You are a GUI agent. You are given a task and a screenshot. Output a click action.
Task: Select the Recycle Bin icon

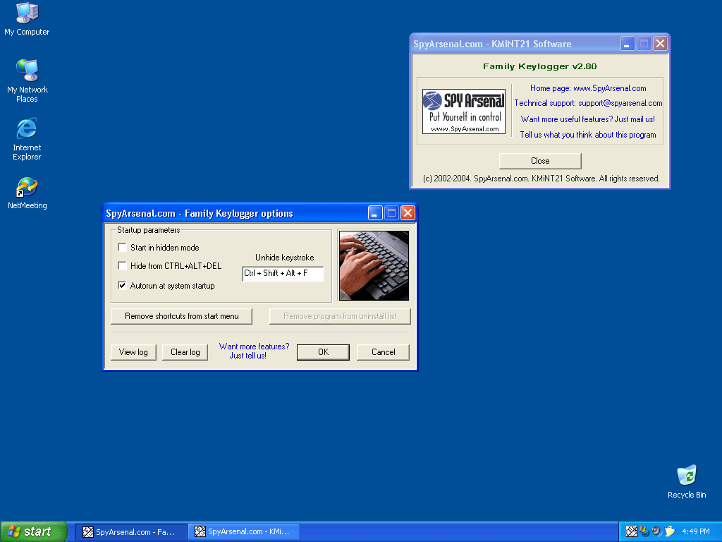(686, 476)
